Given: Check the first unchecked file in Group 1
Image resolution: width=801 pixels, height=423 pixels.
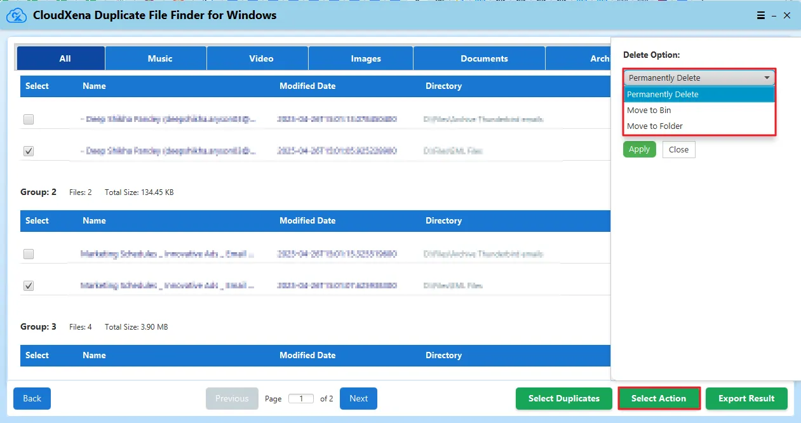Looking at the screenshot, I should pos(29,119).
